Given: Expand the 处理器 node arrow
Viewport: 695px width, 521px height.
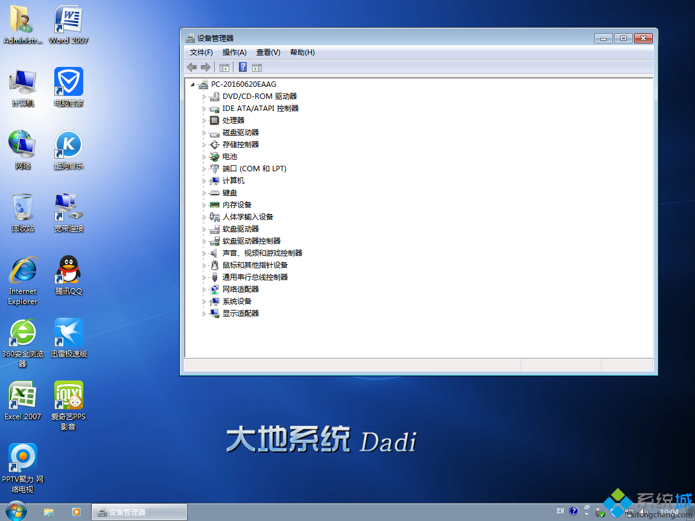Looking at the screenshot, I should coord(204,121).
